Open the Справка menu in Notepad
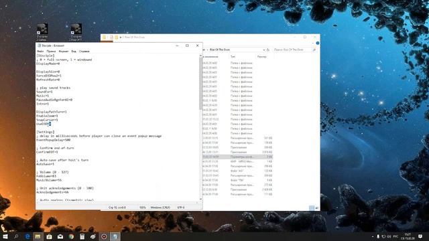The height and width of the screenshot is (241, 429). point(84,51)
